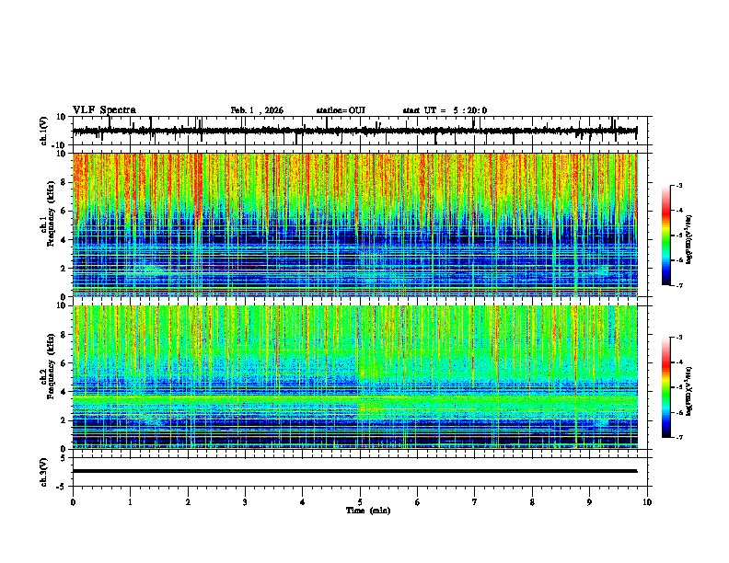
Task: Click the "ch.3(V)" axis label
Action: pos(44,473)
